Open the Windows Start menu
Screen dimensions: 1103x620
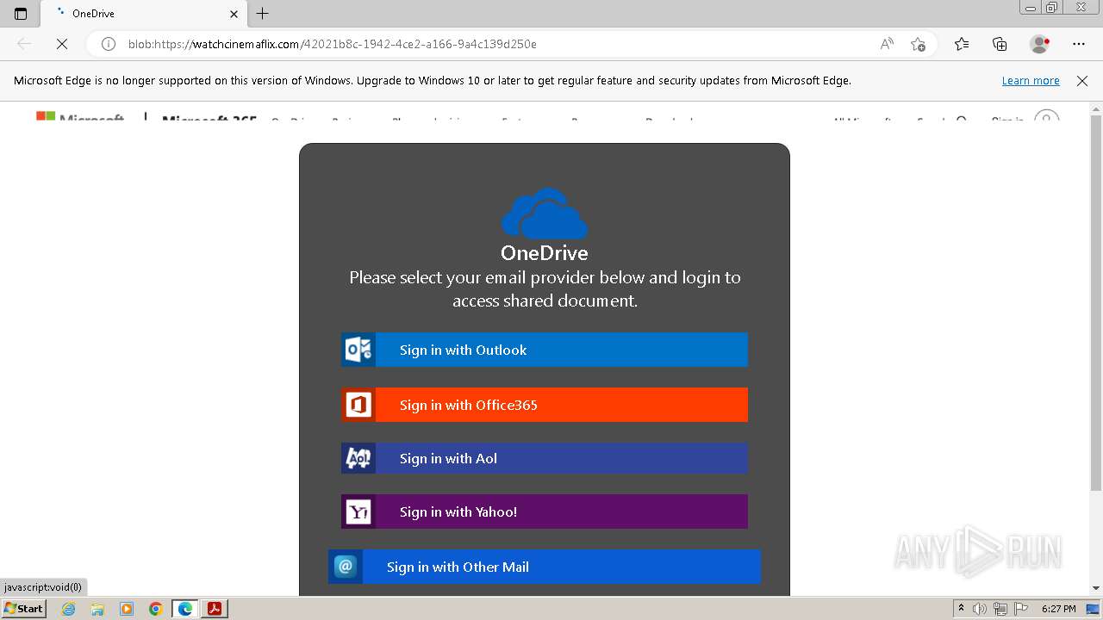point(24,609)
